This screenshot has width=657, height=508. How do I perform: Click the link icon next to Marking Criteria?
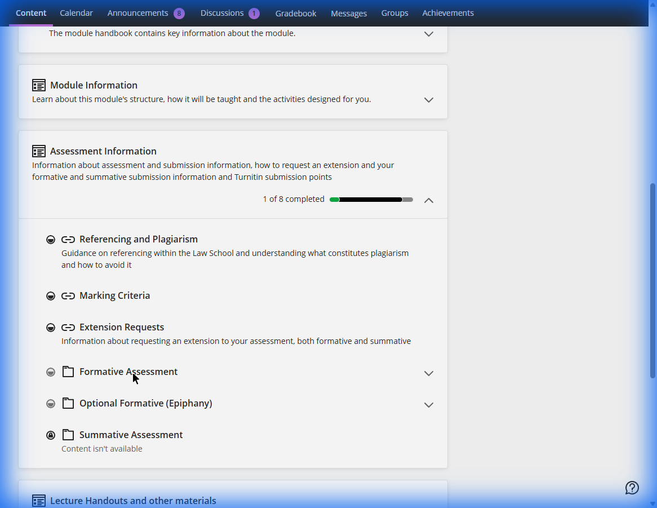point(68,295)
